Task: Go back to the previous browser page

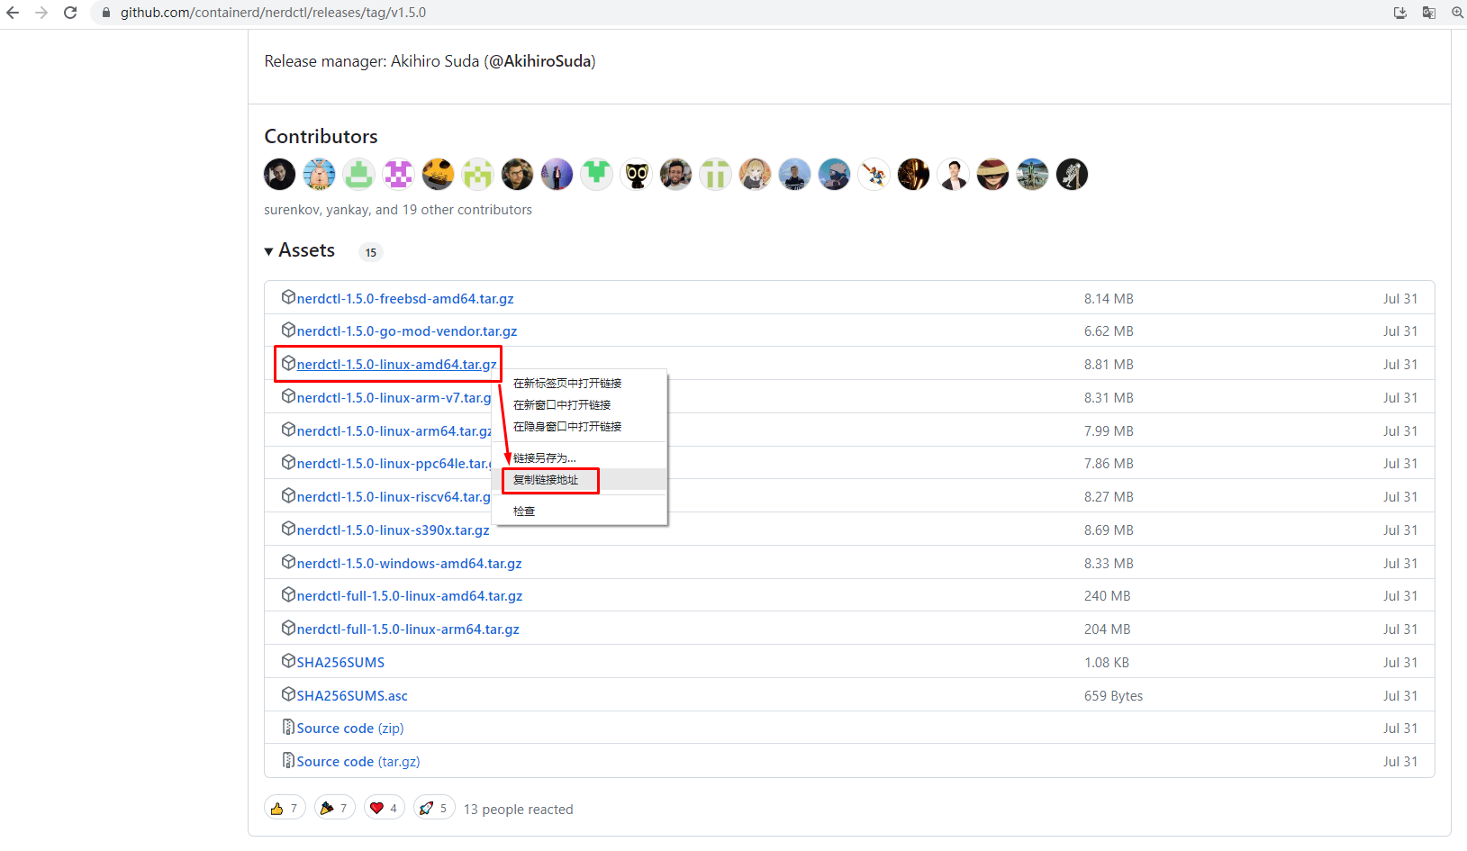Action: [x=13, y=13]
